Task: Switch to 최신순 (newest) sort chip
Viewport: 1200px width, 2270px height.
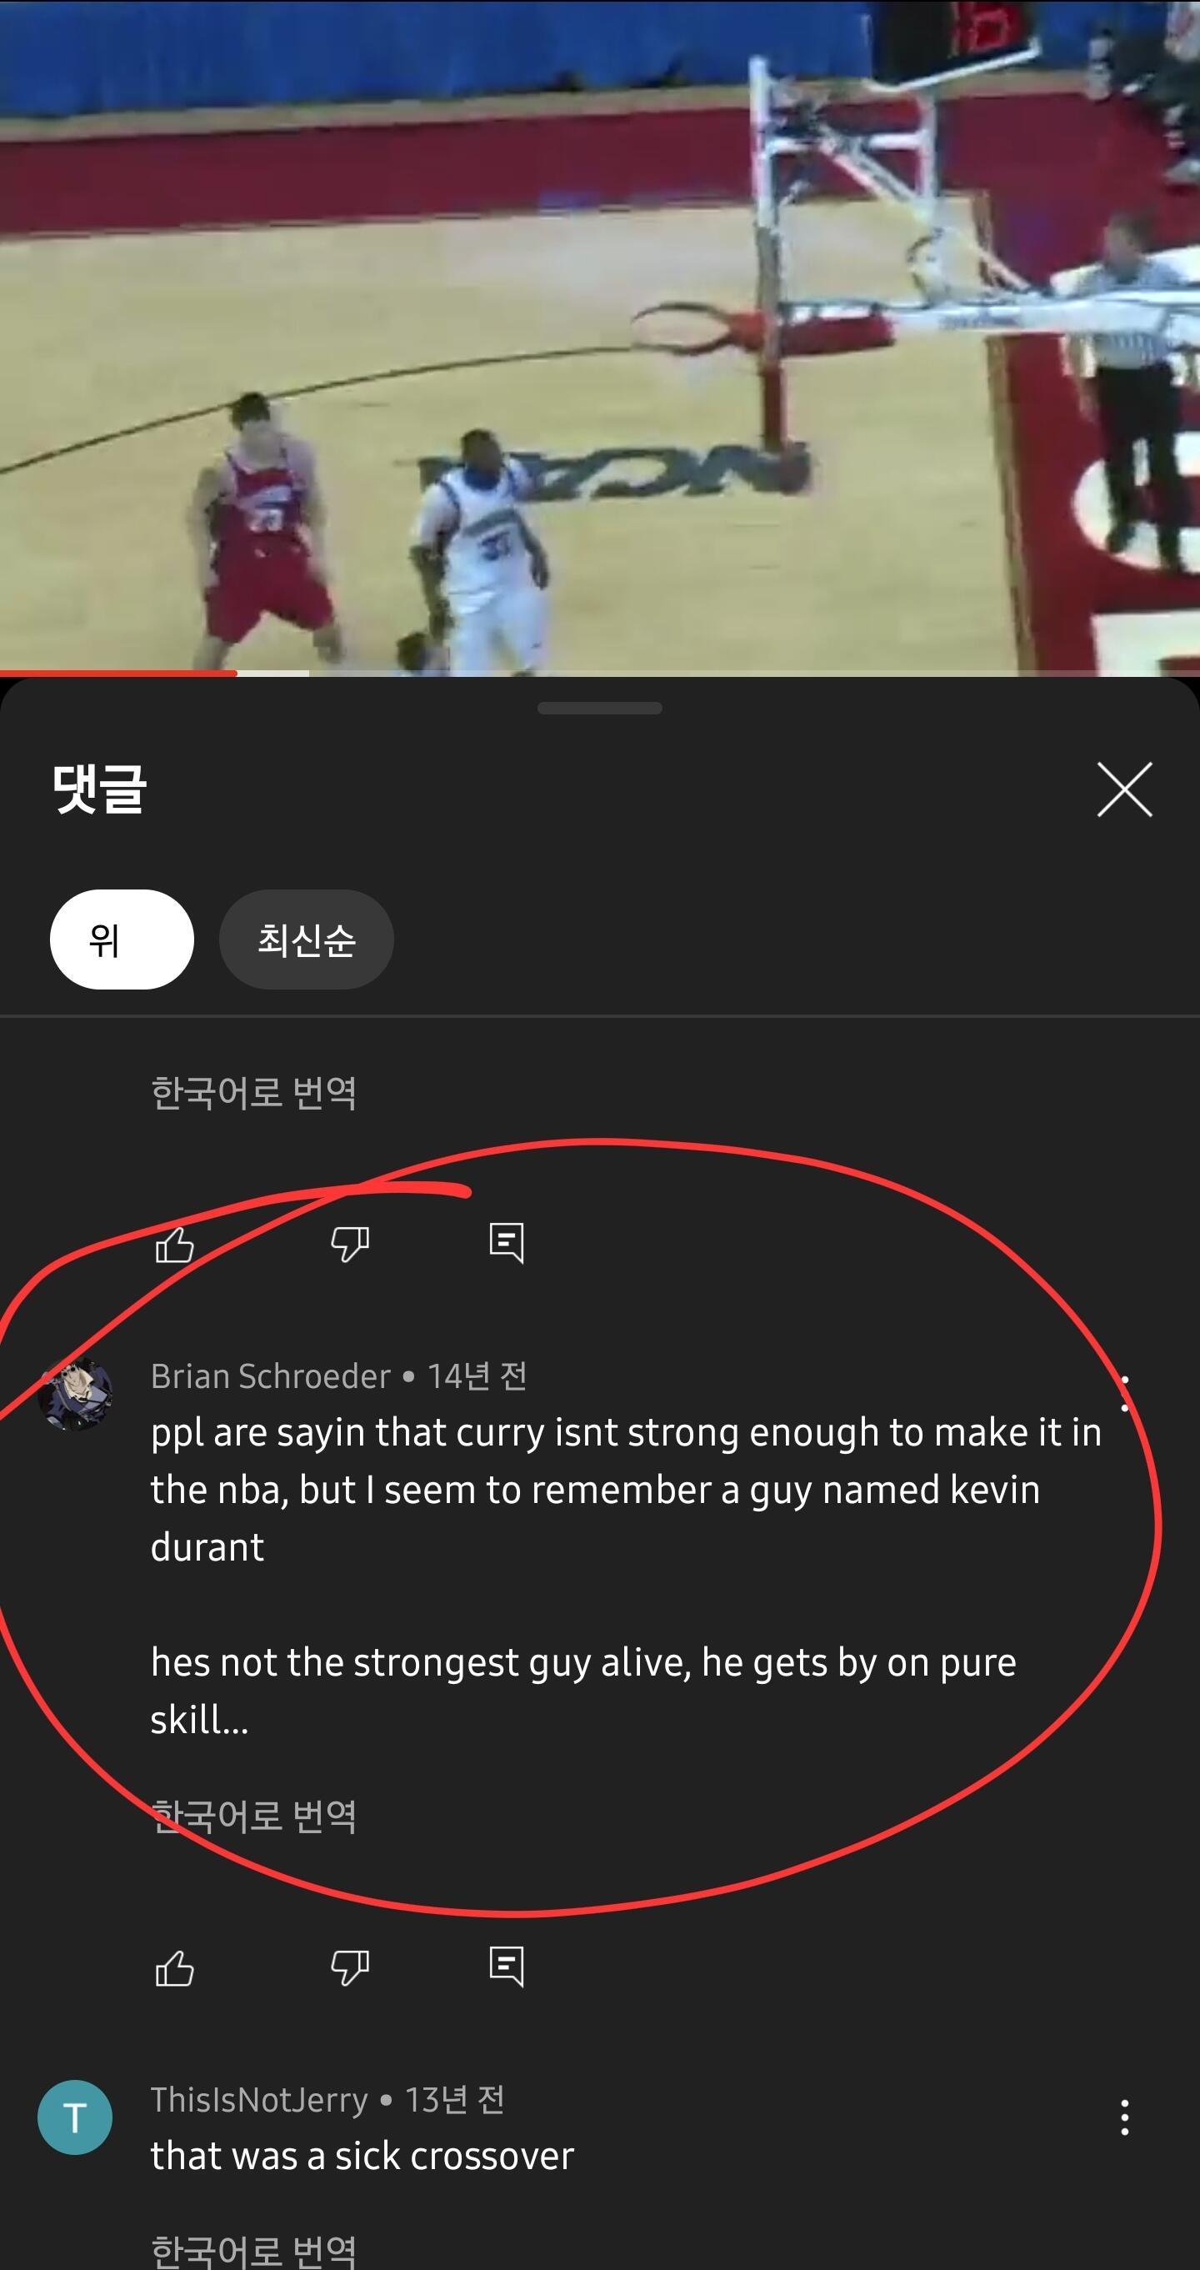Action: (307, 940)
